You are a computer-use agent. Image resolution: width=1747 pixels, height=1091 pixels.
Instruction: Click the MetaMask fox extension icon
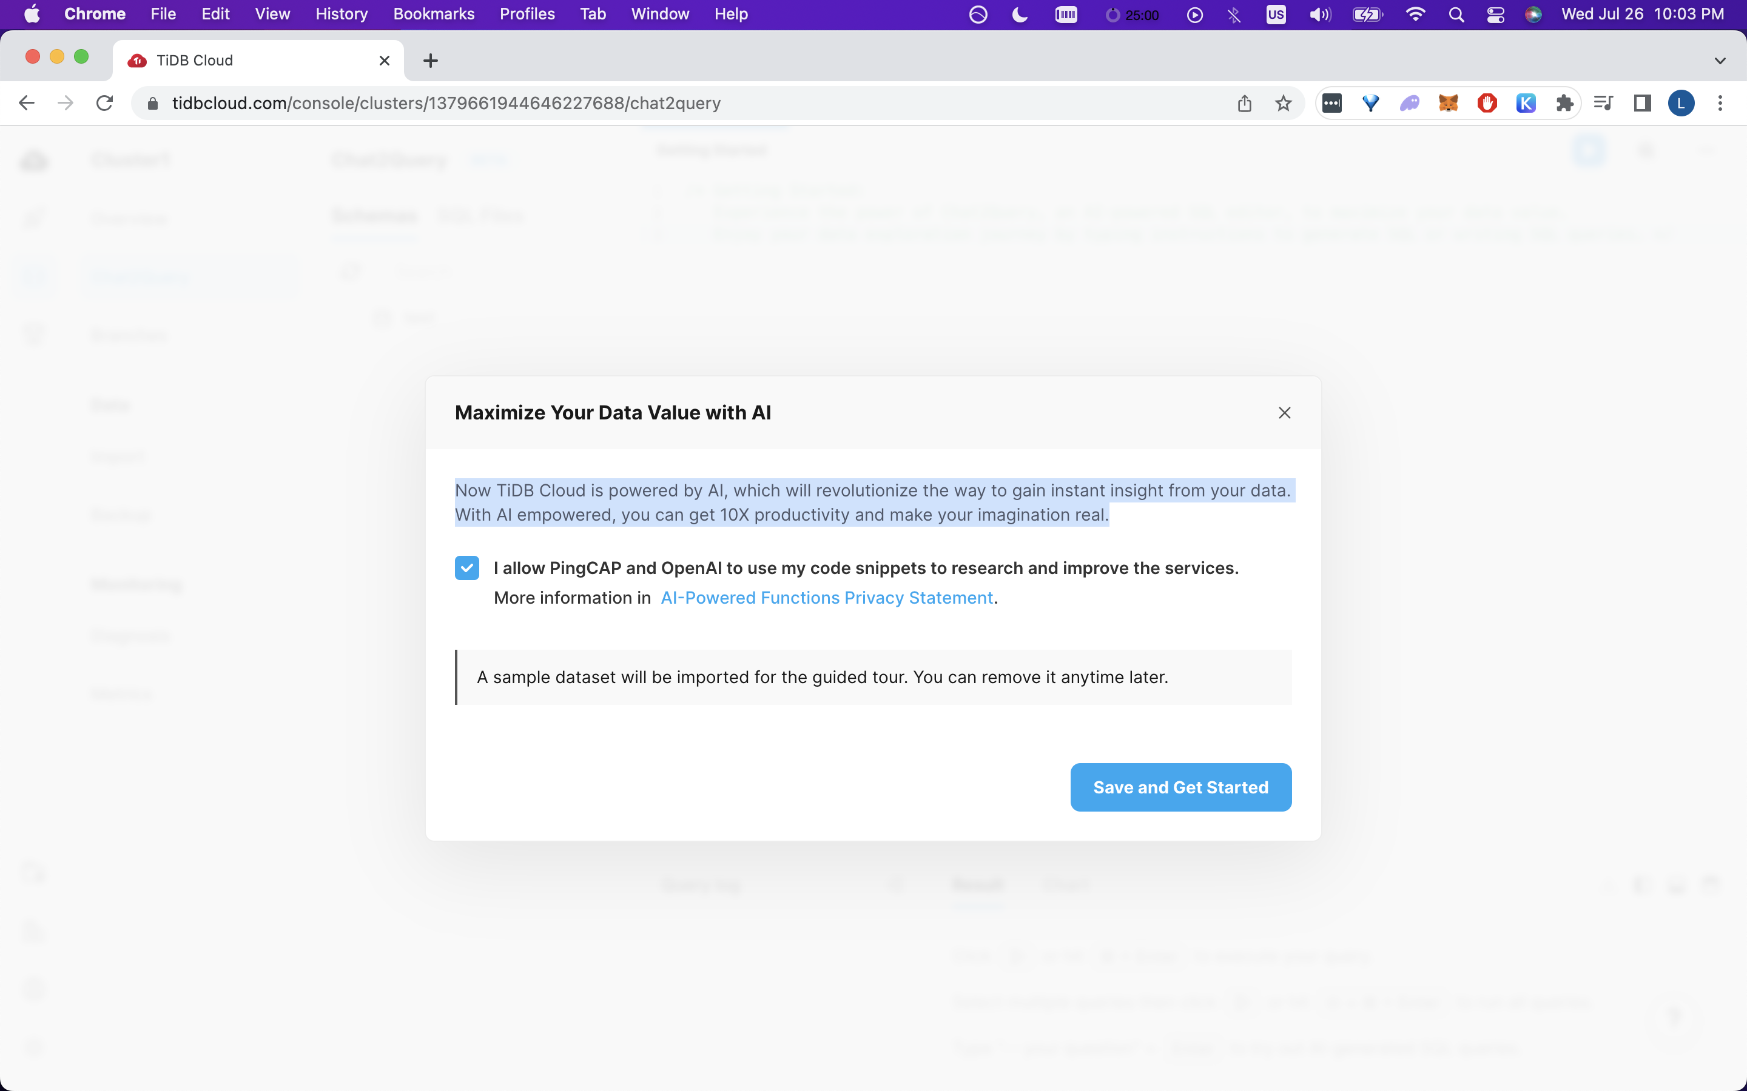pyautogui.click(x=1448, y=103)
